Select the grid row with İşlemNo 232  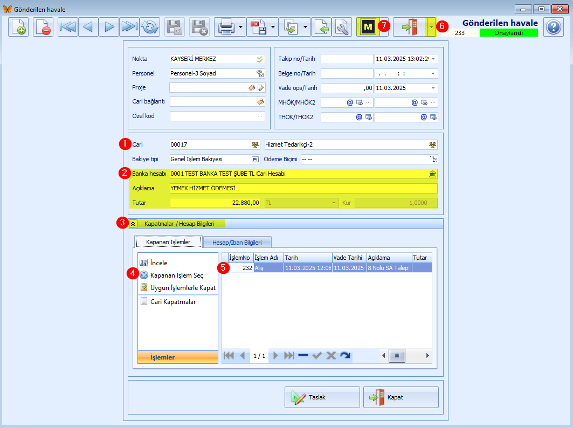click(327, 268)
